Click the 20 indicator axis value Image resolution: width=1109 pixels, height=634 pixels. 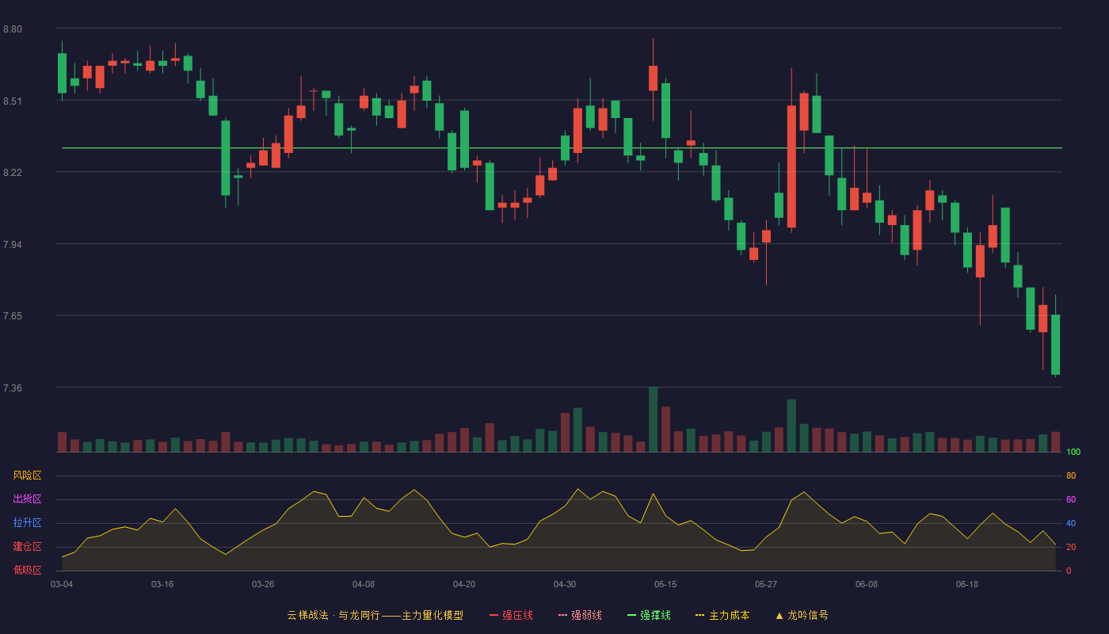[1071, 547]
